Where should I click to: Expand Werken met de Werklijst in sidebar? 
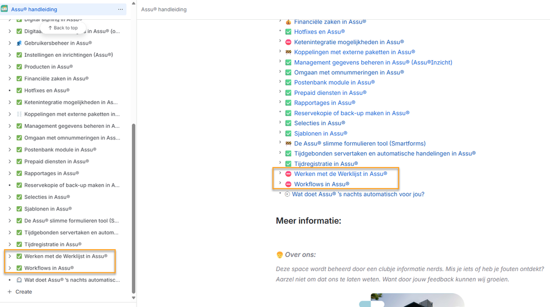click(10, 256)
